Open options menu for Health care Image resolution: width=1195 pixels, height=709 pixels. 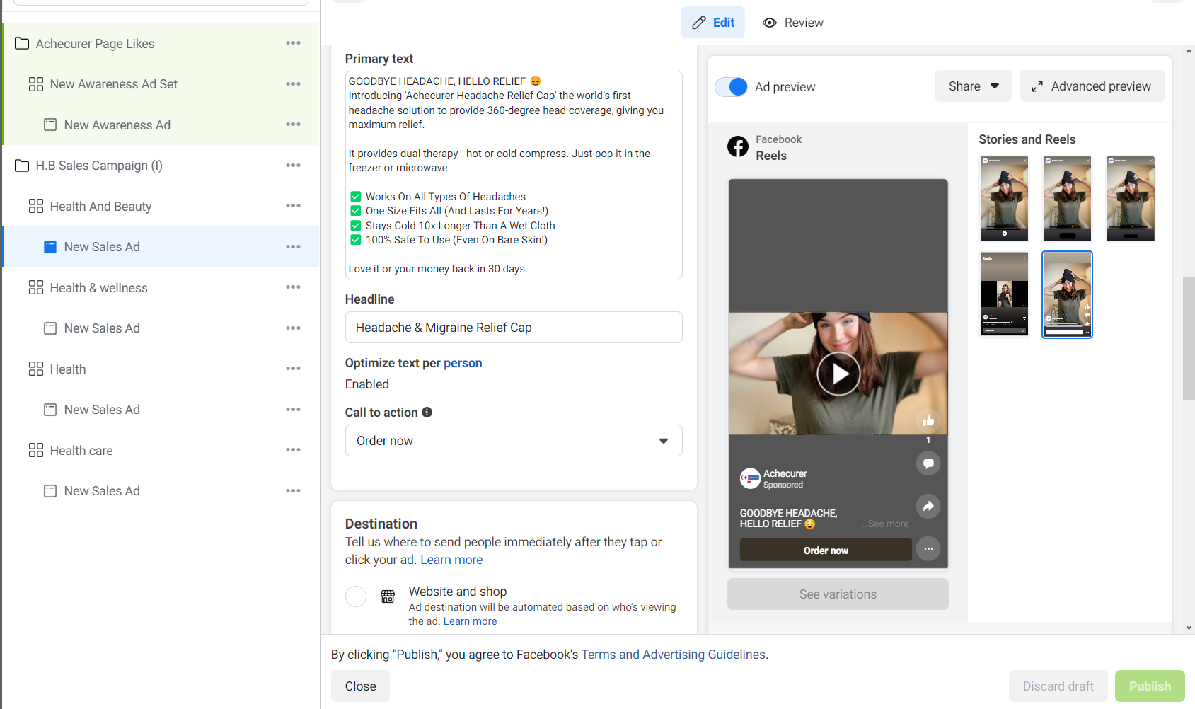[293, 450]
